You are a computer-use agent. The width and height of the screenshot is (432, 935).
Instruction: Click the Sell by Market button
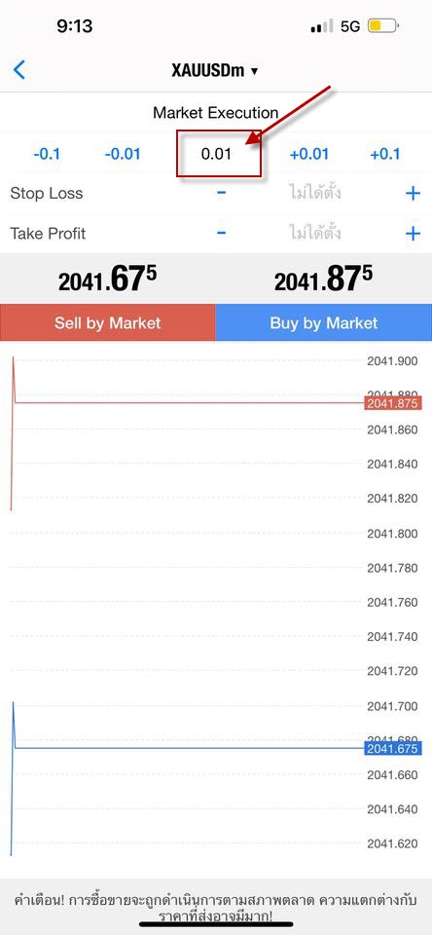pos(108,322)
